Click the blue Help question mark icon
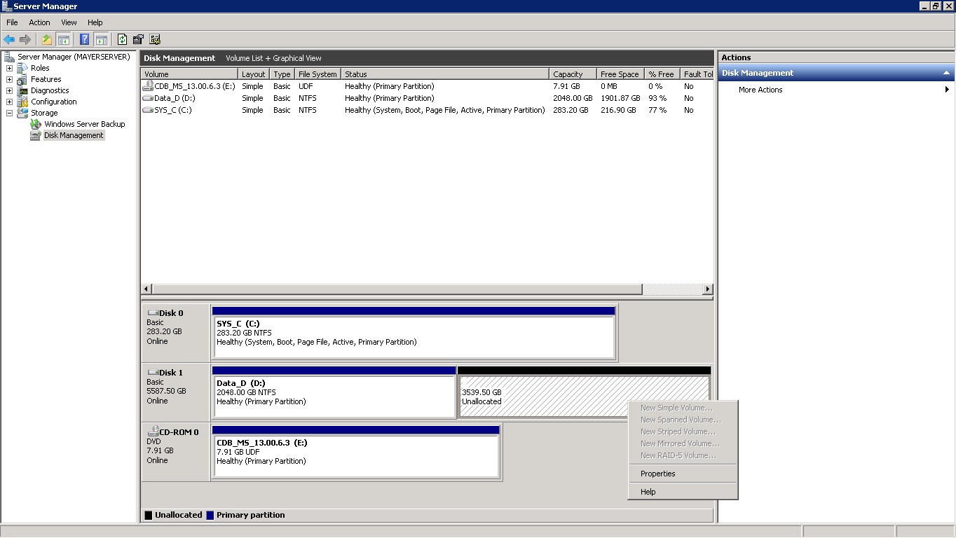956x538 pixels. coord(85,40)
